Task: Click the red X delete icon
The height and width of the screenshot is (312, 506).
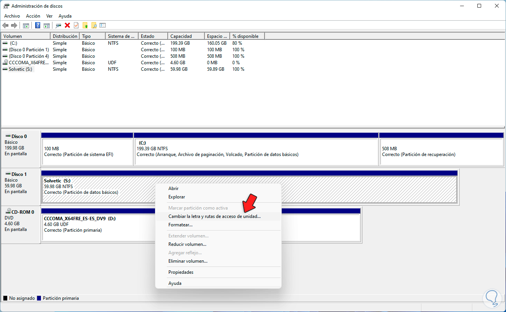Action: pyautogui.click(x=67, y=26)
